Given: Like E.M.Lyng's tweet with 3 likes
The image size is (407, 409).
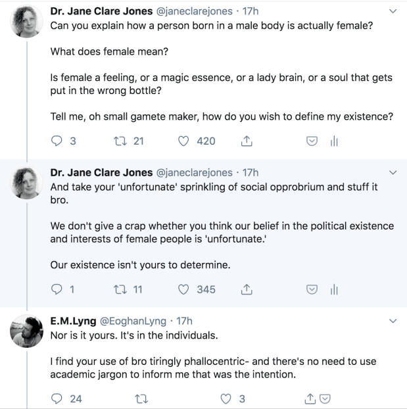Looking at the screenshot, I should point(227,398).
